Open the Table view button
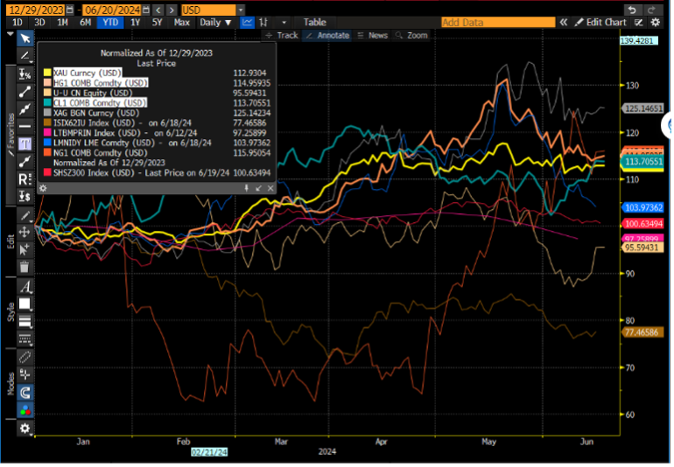 point(314,22)
